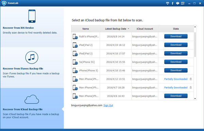Open the menu list icon in title bar

[183, 3]
